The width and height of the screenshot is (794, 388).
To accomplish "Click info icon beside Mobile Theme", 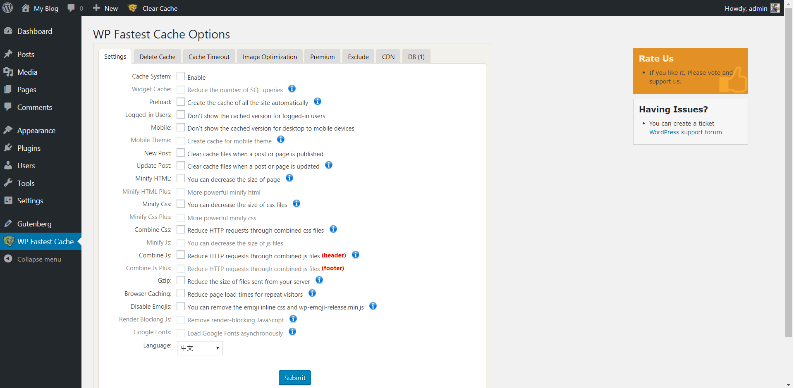I will (281, 139).
